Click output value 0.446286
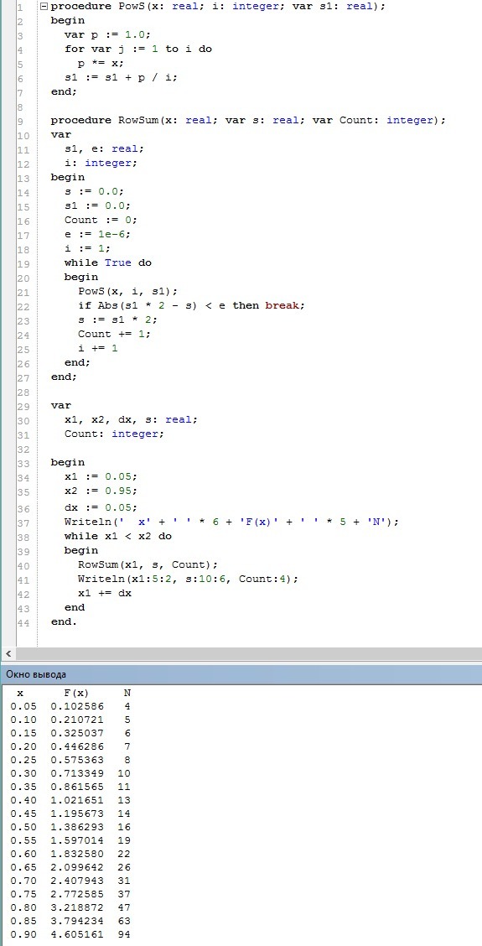This screenshot has width=482, height=946. click(77, 746)
